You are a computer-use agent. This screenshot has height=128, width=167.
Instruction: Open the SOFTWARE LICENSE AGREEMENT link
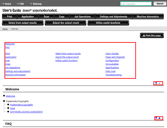tap(26, 112)
